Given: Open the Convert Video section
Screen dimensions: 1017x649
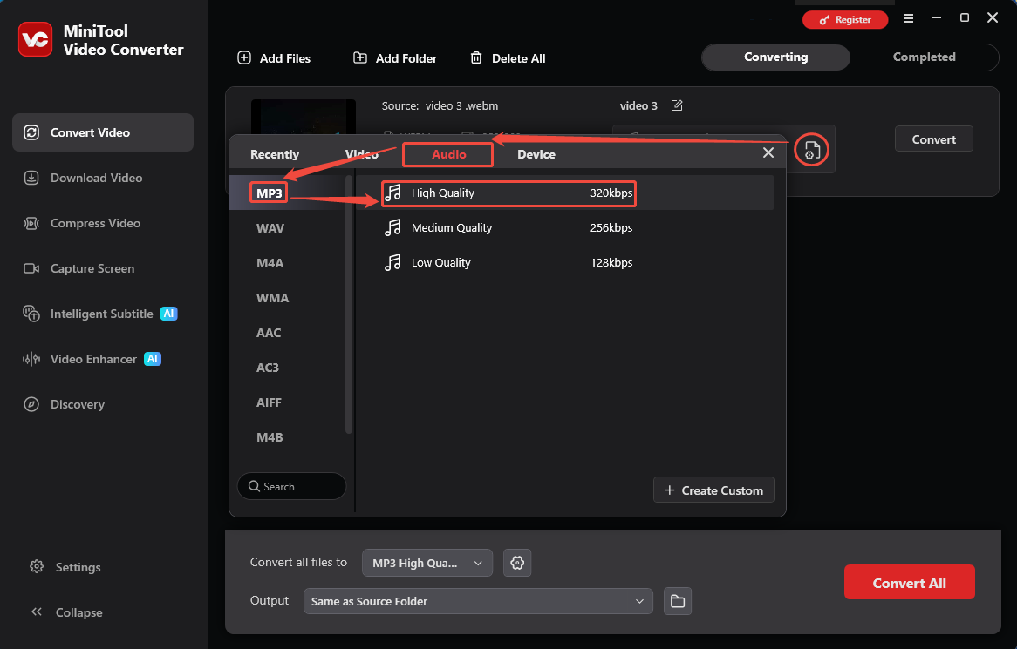Looking at the screenshot, I should coord(102,132).
